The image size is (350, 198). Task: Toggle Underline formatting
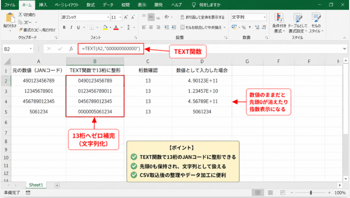tap(78, 27)
